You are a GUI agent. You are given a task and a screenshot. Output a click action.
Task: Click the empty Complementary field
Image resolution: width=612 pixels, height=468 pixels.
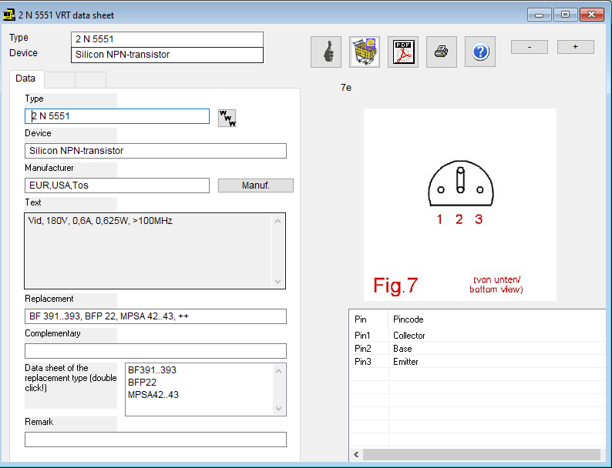pyautogui.click(x=156, y=351)
